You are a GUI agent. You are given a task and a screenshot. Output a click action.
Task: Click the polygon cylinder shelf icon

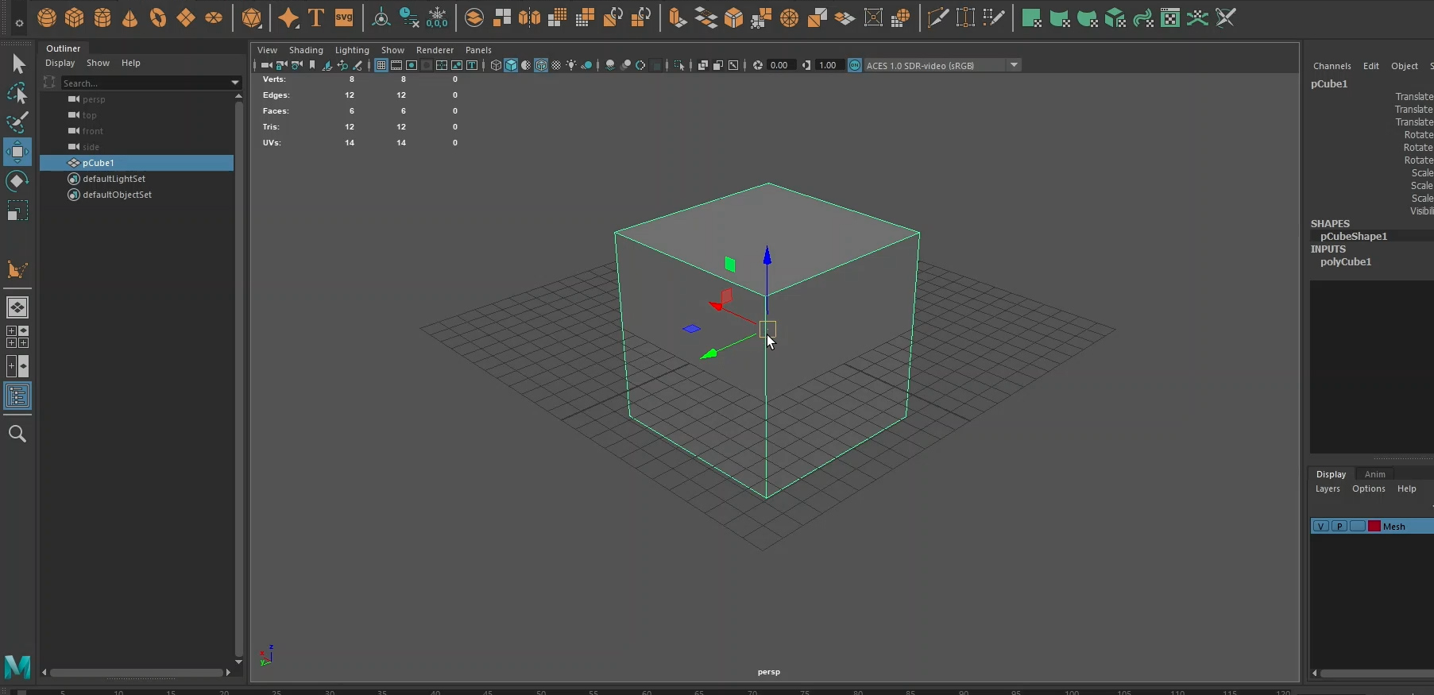[x=102, y=17]
